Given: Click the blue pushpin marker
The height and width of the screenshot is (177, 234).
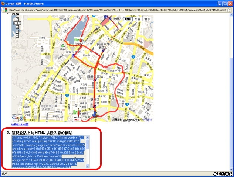Looking at the screenshot, I should (x=95, y=115).
